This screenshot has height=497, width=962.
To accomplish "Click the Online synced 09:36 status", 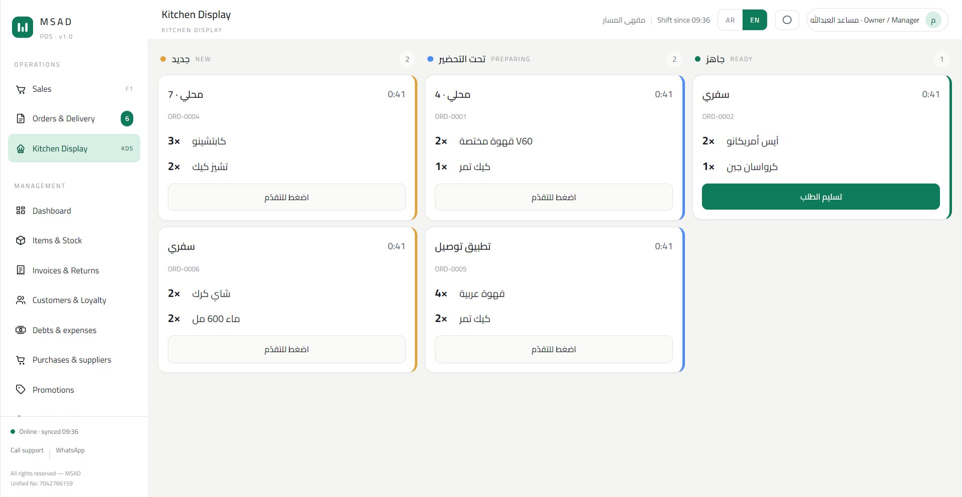I will [x=45, y=431].
